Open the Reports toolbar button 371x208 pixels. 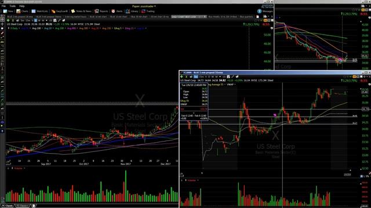pyautogui.click(x=101, y=11)
